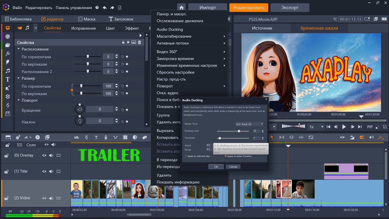
Task: Open the home icon button
Action: click(x=181, y=8)
